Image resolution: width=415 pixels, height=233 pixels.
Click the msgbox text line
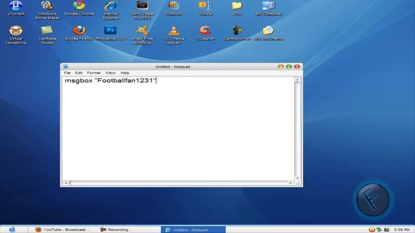(x=111, y=80)
